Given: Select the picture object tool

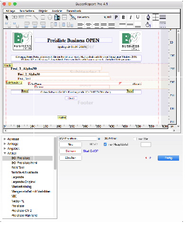Looking at the screenshot, I should pos(57,17).
